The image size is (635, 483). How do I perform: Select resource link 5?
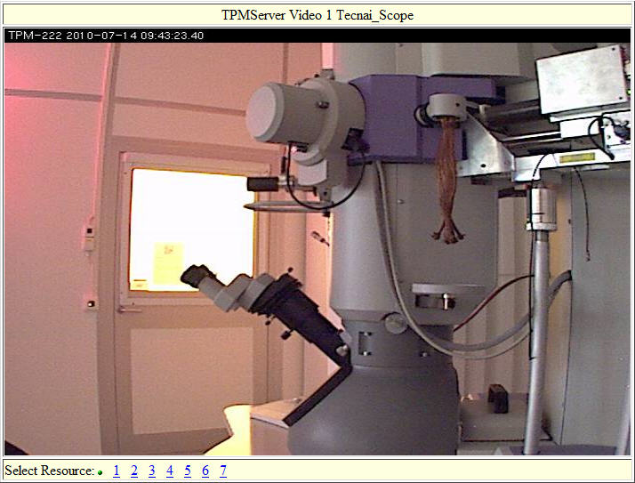click(x=188, y=471)
